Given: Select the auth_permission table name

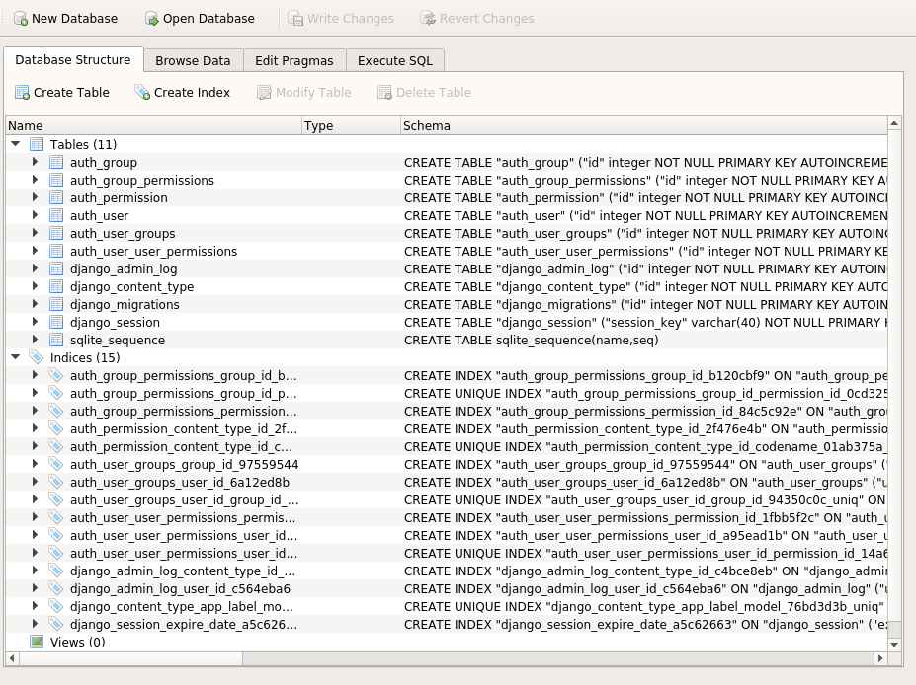Looking at the screenshot, I should point(119,198).
